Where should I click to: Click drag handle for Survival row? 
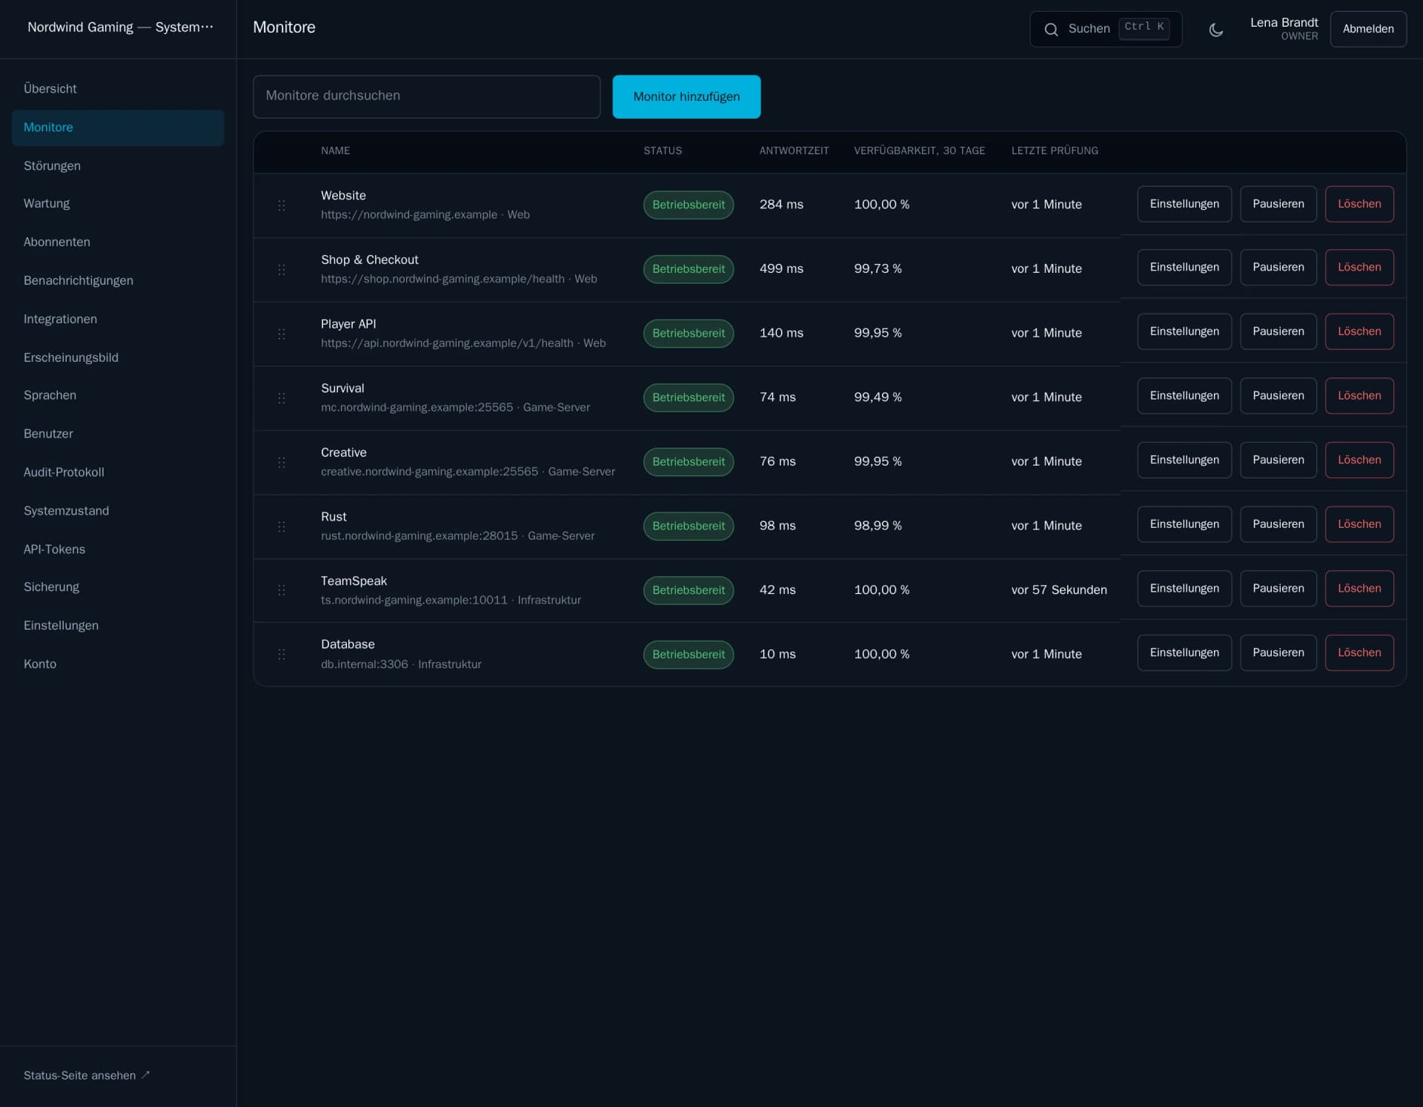tap(282, 398)
